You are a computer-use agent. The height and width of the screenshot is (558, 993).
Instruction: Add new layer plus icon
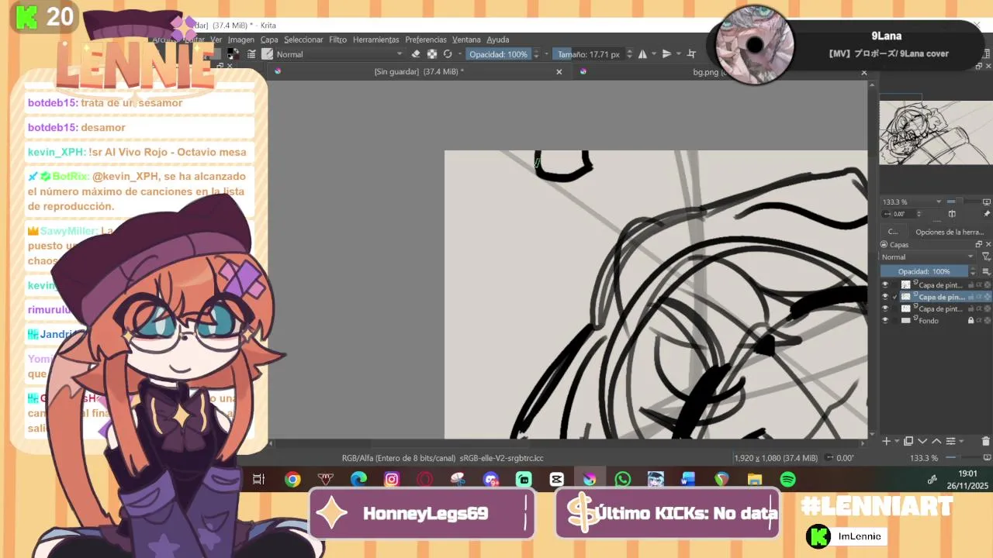coord(886,441)
